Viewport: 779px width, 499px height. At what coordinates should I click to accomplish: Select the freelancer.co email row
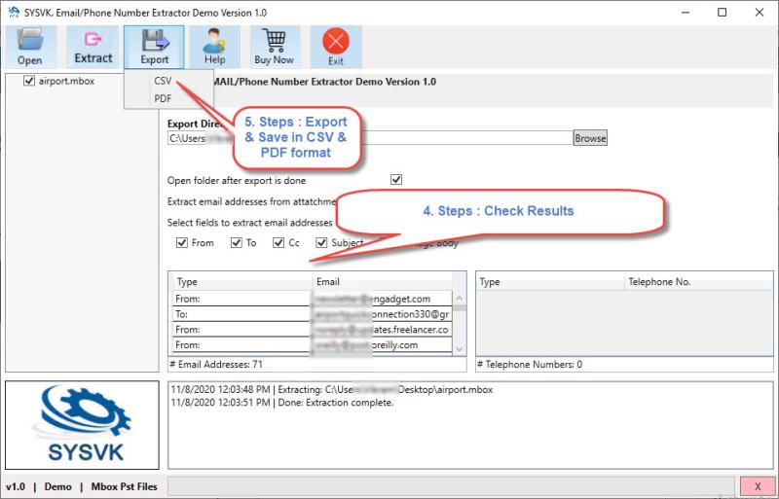(x=313, y=330)
